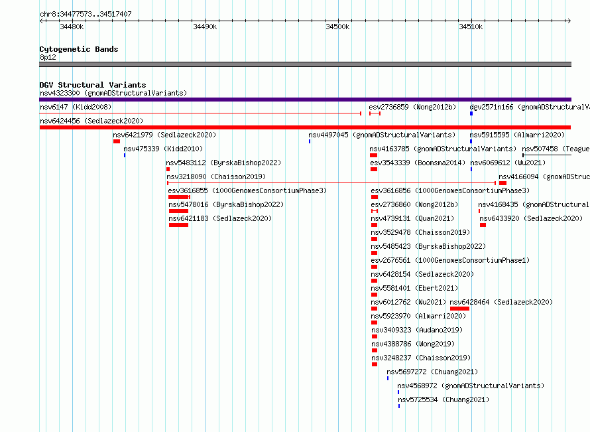Click the 8p12 cytogenetic band label
Image resolution: width=590 pixels, height=432 pixels.
click(48, 57)
